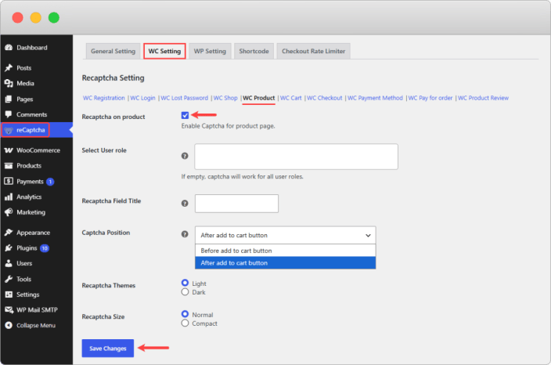This screenshot has width=551, height=365.
Task: Click the reCaptcha shield icon
Action: pos(9,130)
